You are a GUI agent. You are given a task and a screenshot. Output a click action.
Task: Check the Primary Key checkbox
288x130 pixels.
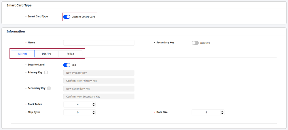click(46, 73)
